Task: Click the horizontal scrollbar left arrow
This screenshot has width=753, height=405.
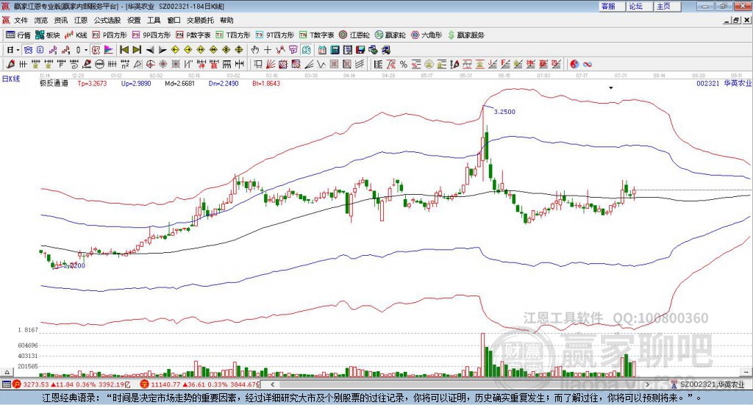Action: tap(272, 384)
